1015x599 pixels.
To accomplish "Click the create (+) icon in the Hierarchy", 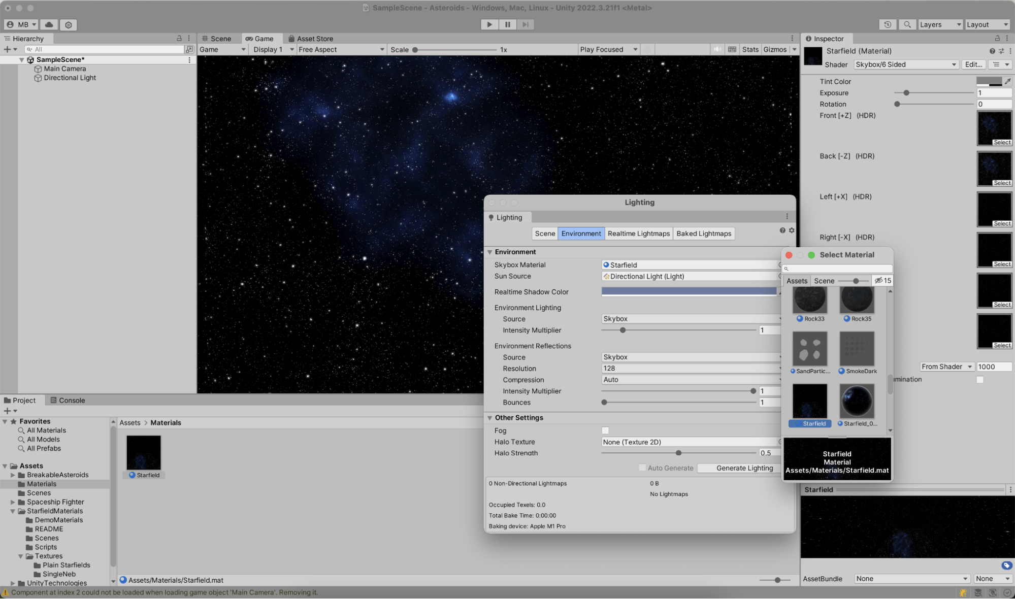I will coord(7,49).
